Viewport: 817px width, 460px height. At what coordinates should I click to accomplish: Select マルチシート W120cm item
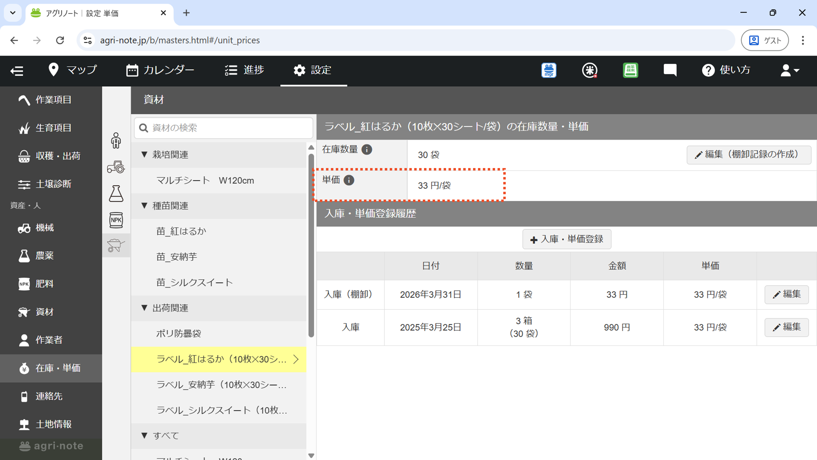(x=219, y=180)
